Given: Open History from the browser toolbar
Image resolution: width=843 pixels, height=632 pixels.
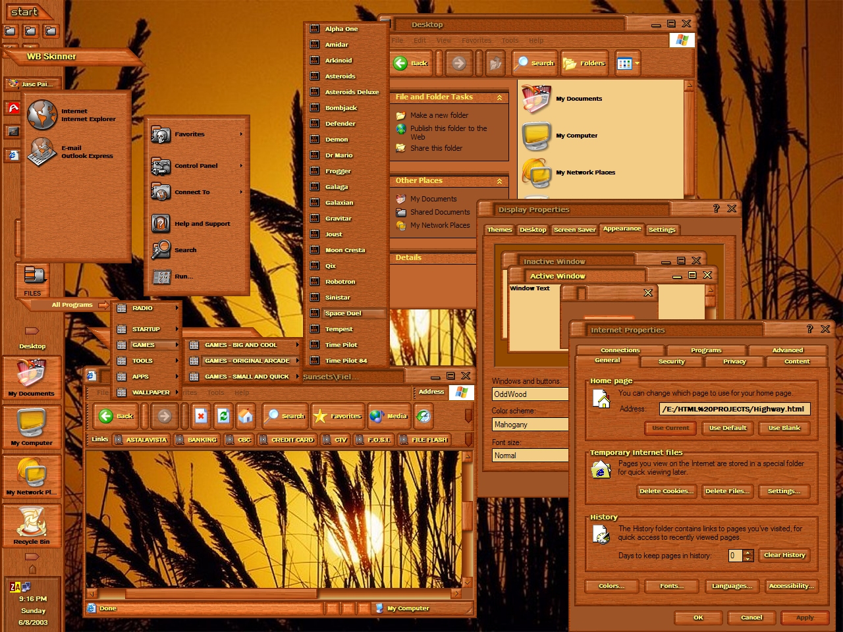Looking at the screenshot, I should click(424, 416).
